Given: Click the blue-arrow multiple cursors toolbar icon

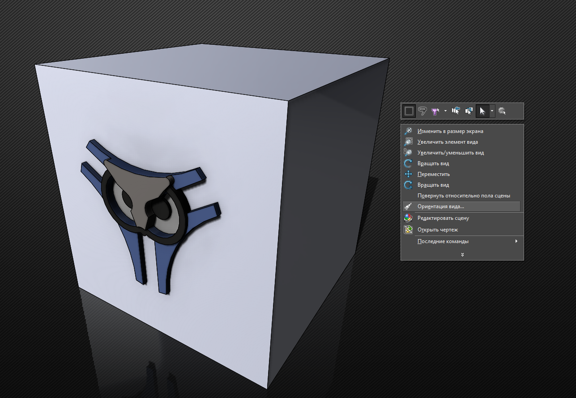Looking at the screenshot, I should (x=456, y=111).
